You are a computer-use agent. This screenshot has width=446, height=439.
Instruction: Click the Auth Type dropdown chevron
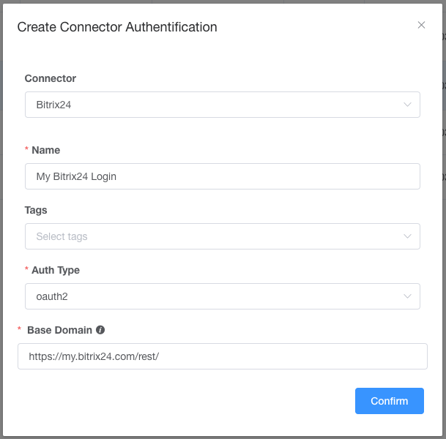408,296
